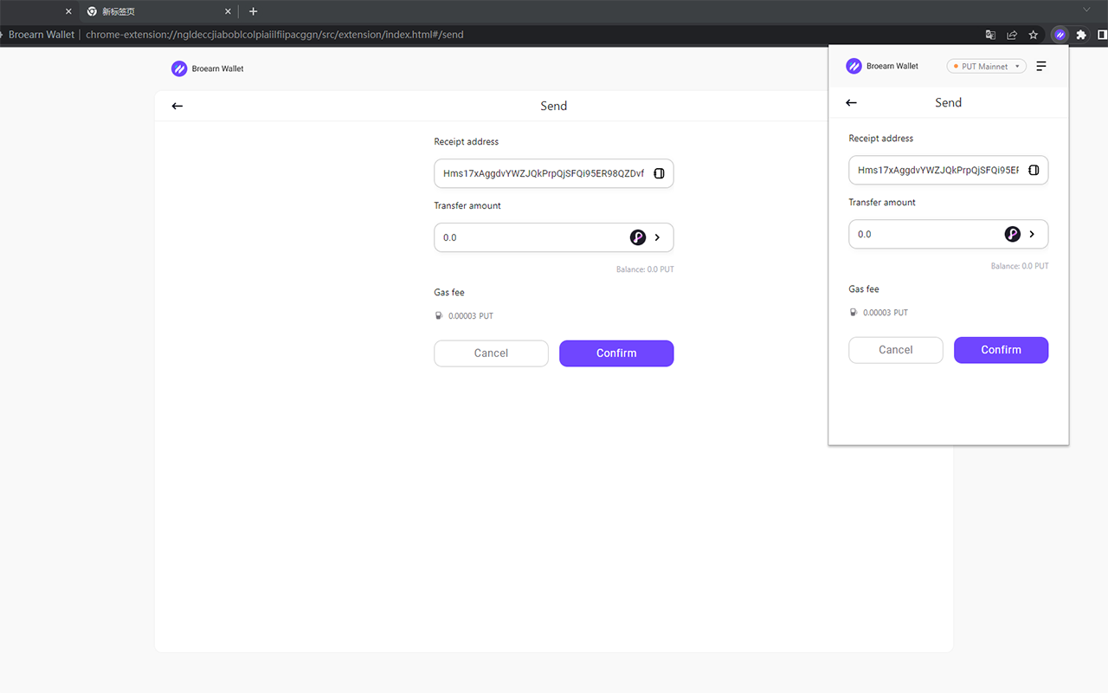Open the PUT Mainnet network selector
The width and height of the screenshot is (1108, 693).
pos(986,66)
